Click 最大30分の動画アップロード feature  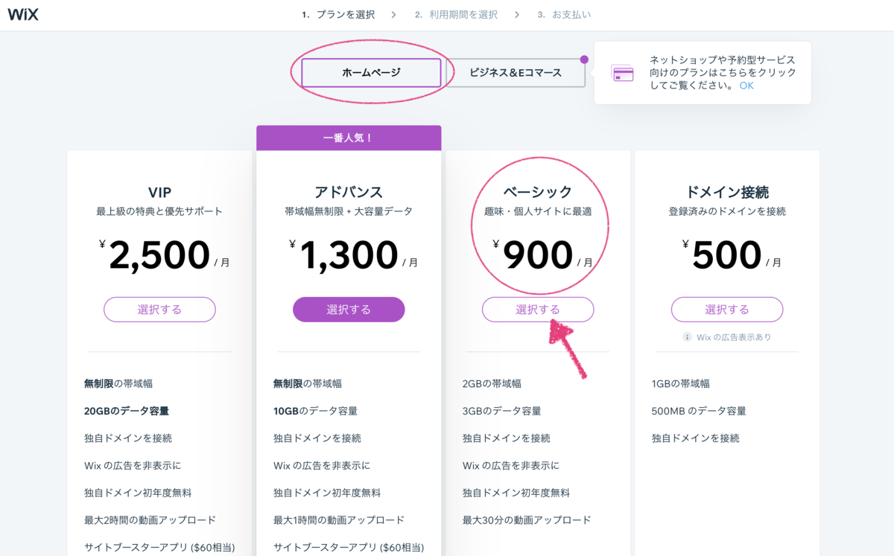point(527,520)
